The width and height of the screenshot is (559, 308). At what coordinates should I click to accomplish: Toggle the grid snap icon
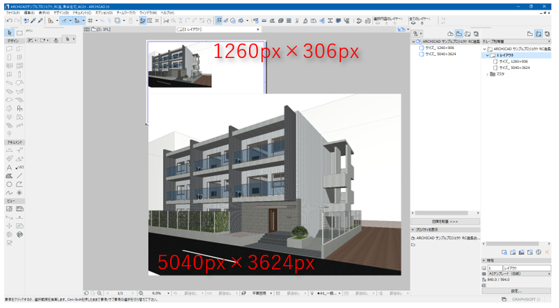[90, 21]
